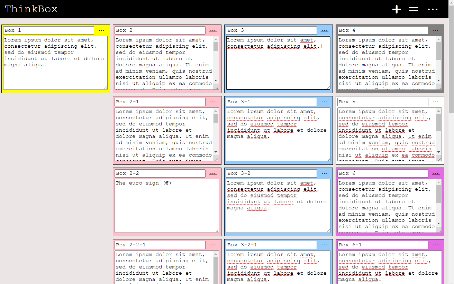
Task: Click the Box 2-2-1 title field
Action: pos(160,245)
